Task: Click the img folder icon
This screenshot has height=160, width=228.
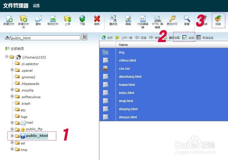Action: [105, 52]
